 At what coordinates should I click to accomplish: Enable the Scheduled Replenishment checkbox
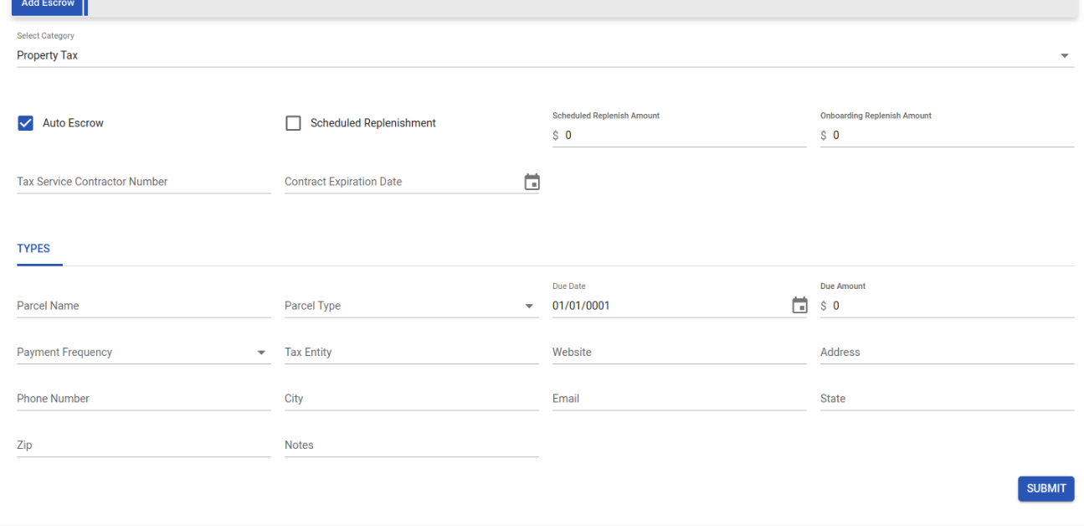[293, 123]
